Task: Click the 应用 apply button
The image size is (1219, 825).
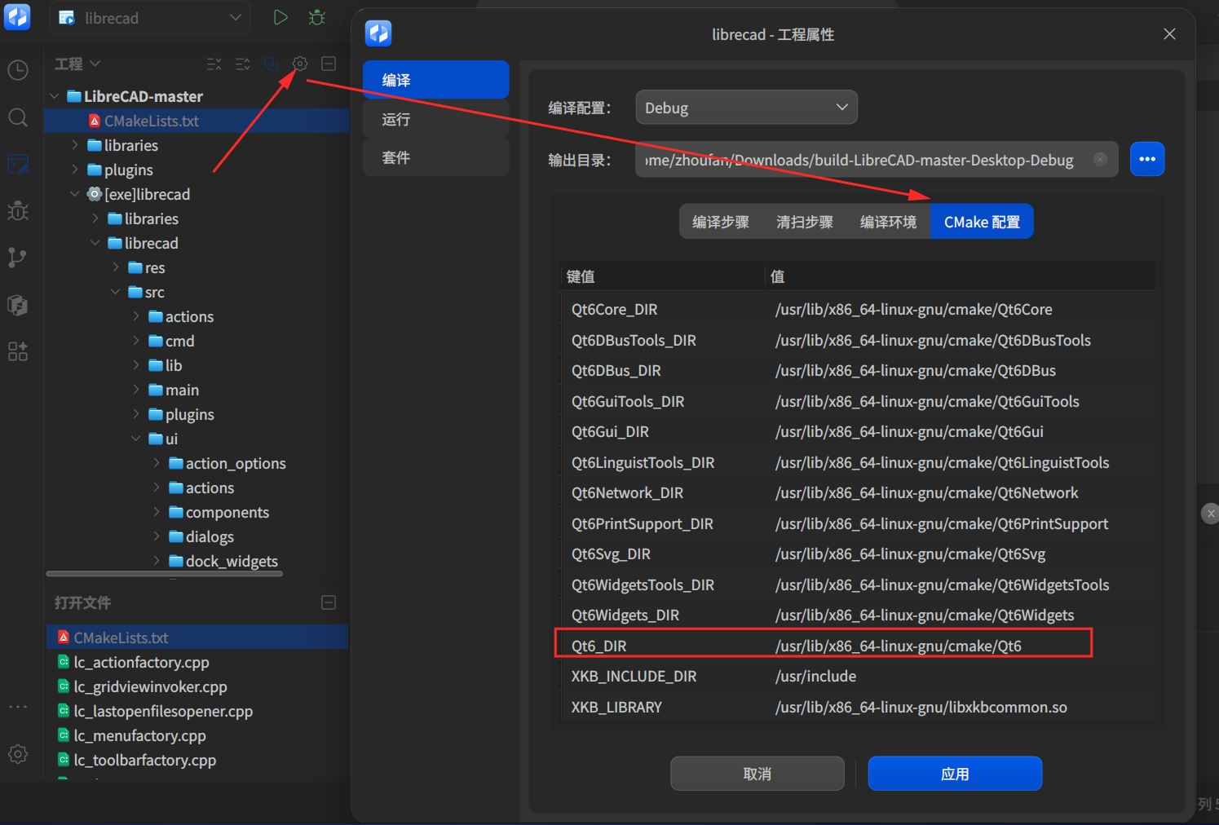Action: [x=955, y=774]
